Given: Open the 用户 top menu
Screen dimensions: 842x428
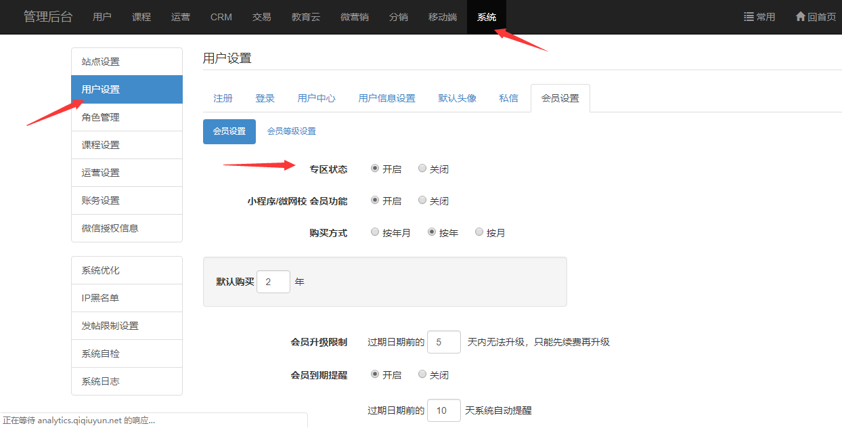Looking at the screenshot, I should pos(102,17).
